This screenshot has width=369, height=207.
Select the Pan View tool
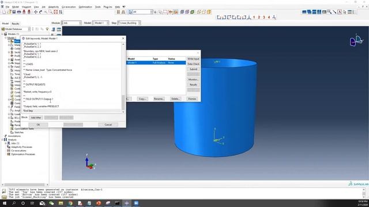(x=36, y=12)
